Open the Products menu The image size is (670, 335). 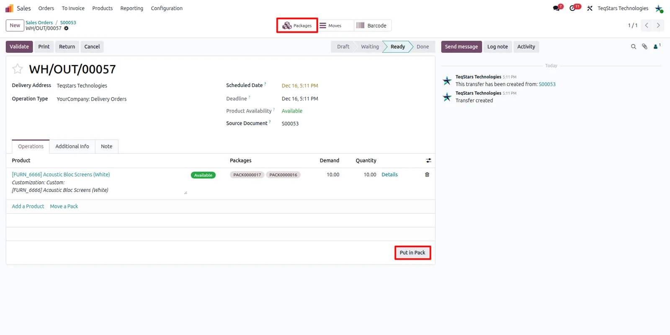coord(103,8)
